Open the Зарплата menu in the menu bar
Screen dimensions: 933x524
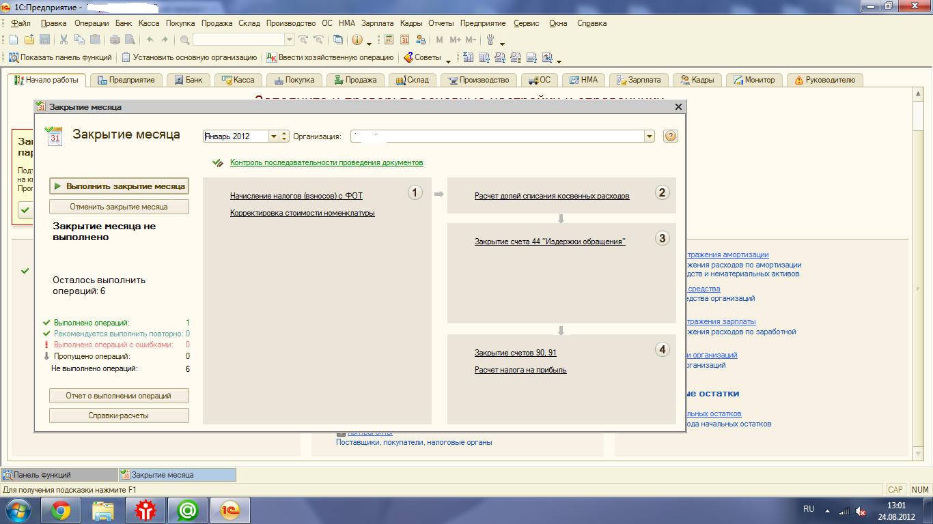click(x=377, y=23)
